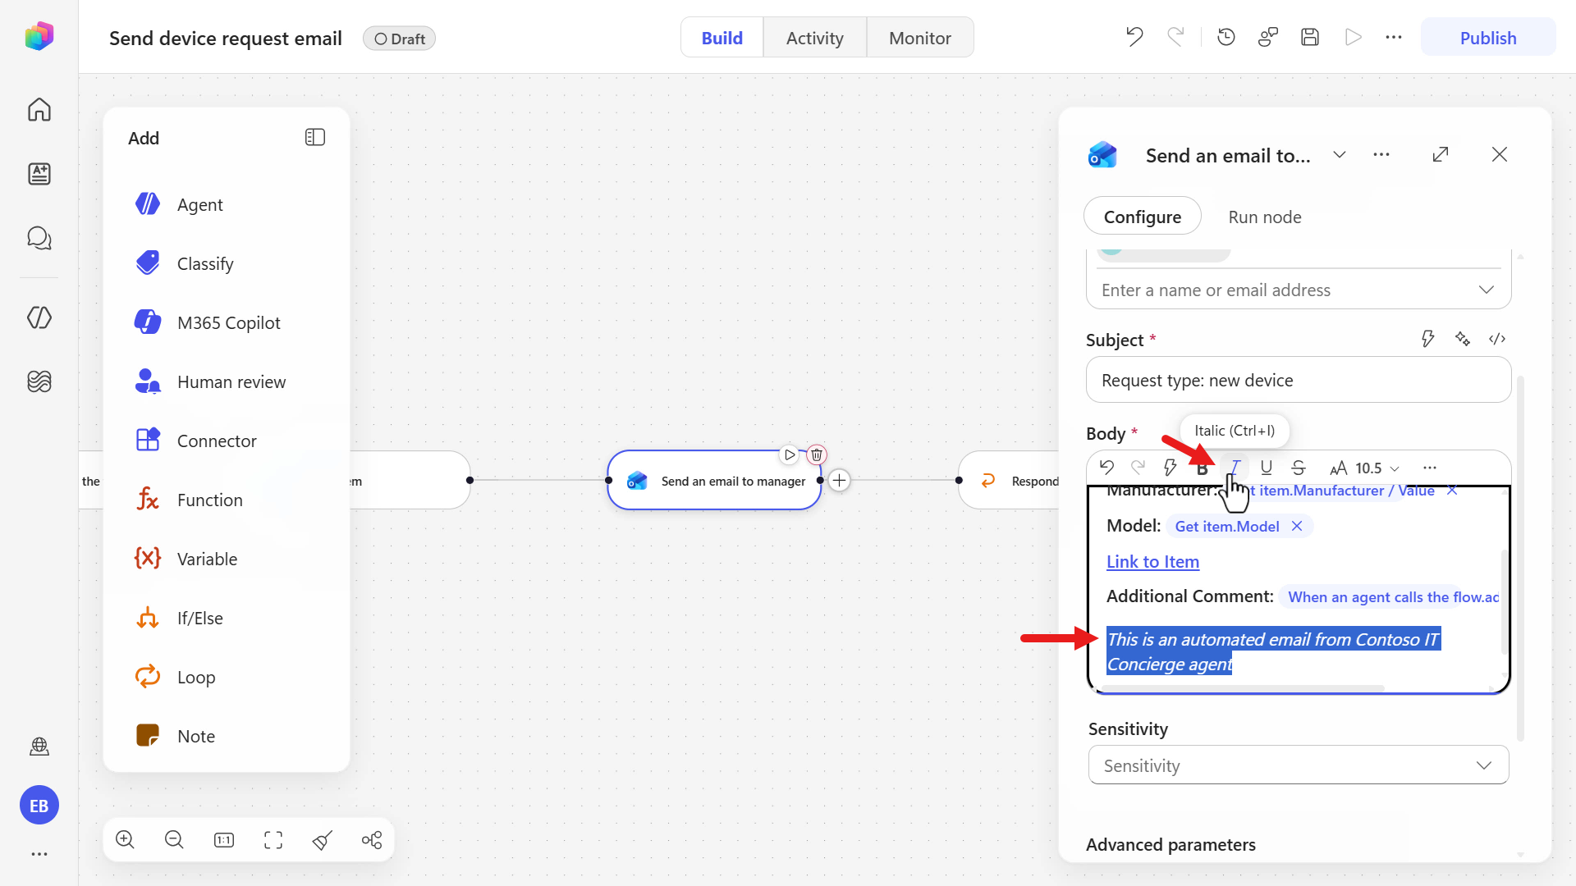Click the clean up canvas broom icon
This screenshot has width=1576, height=886.
tap(323, 839)
